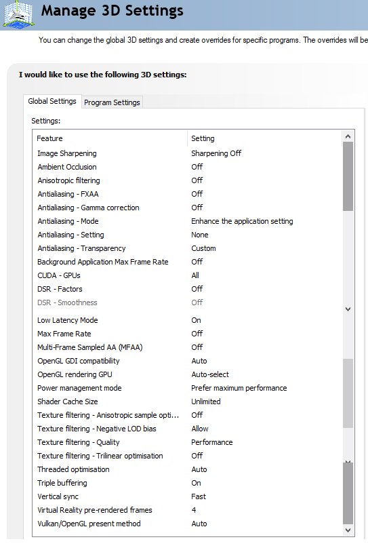The width and height of the screenshot is (368, 548).
Task: Click the 'On' value for Low Latency Mode
Action: point(196,320)
